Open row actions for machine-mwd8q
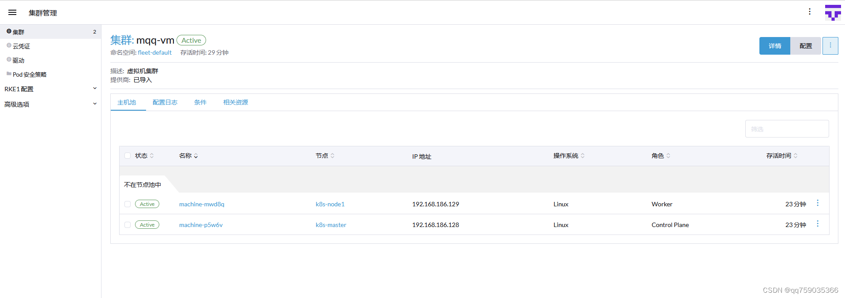 point(818,203)
